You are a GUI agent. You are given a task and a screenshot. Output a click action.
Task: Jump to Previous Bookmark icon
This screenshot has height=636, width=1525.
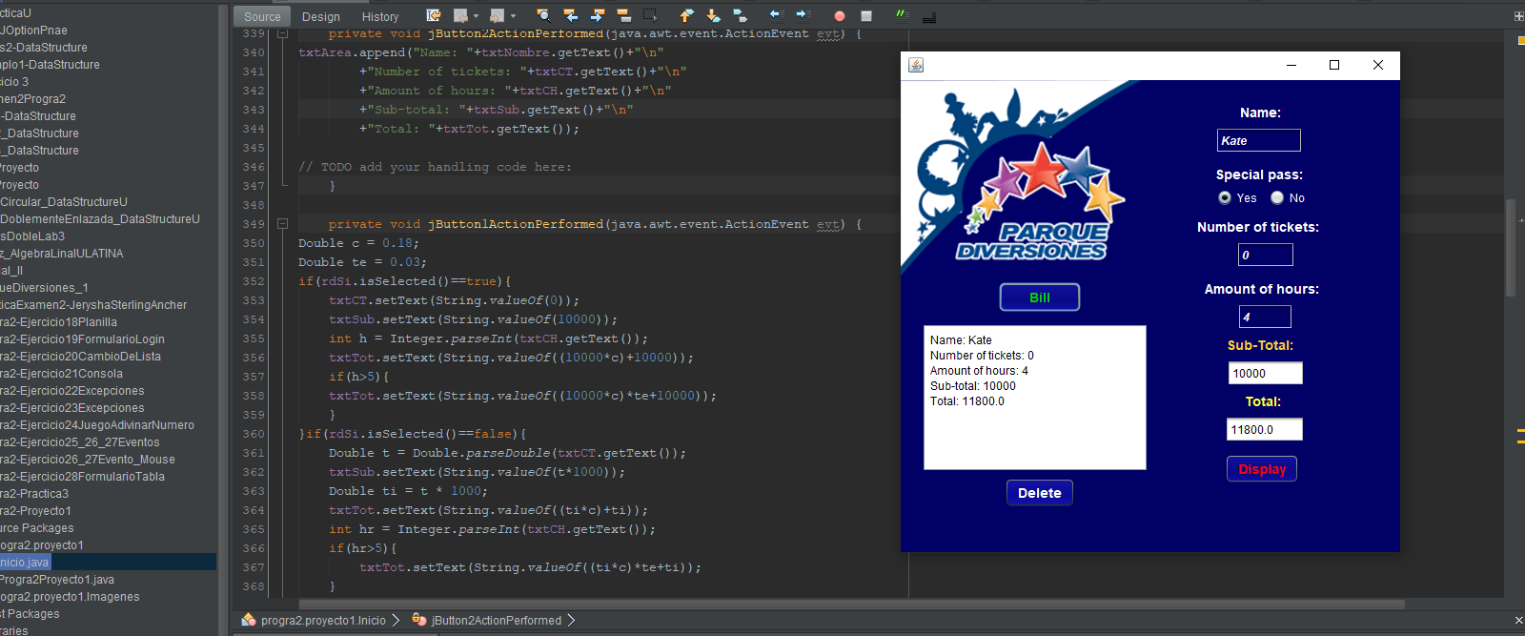click(686, 15)
